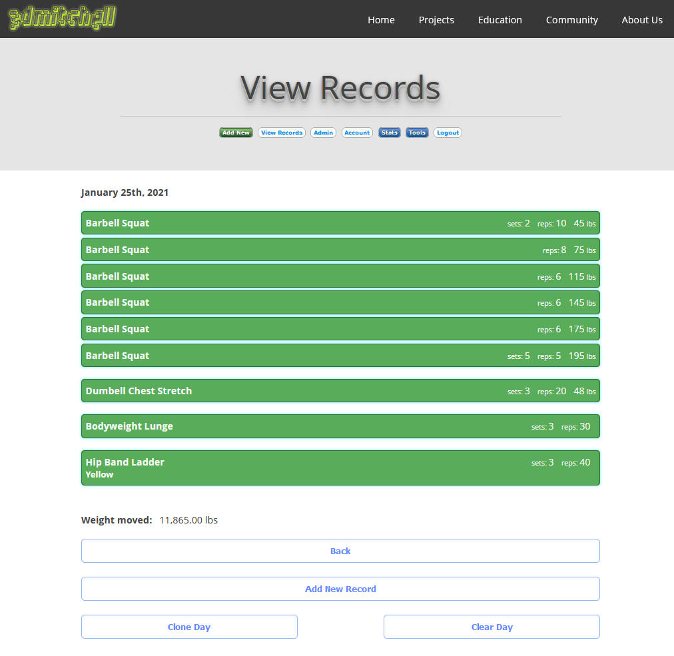Open the Barbell Squat 195 lbs record

tap(340, 356)
